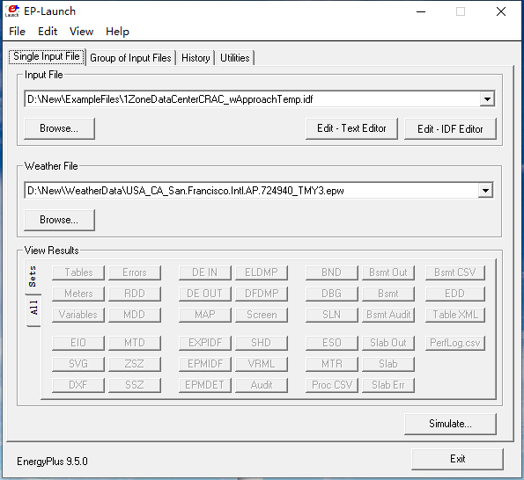Image resolution: width=524 pixels, height=480 pixels.
Task: Click the BND results button
Action: tap(331, 273)
